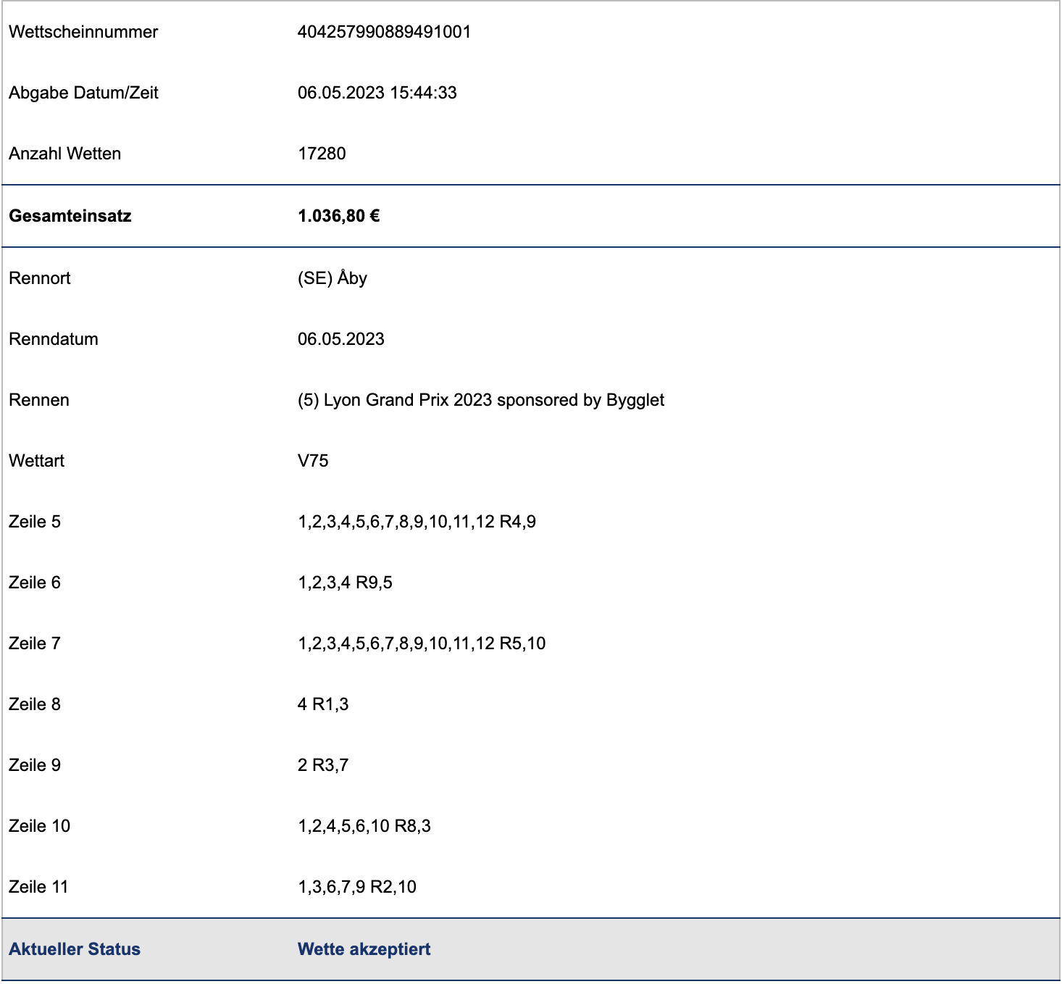
Task: Select the Renndatum value 06.05.2023
Action: click(341, 339)
